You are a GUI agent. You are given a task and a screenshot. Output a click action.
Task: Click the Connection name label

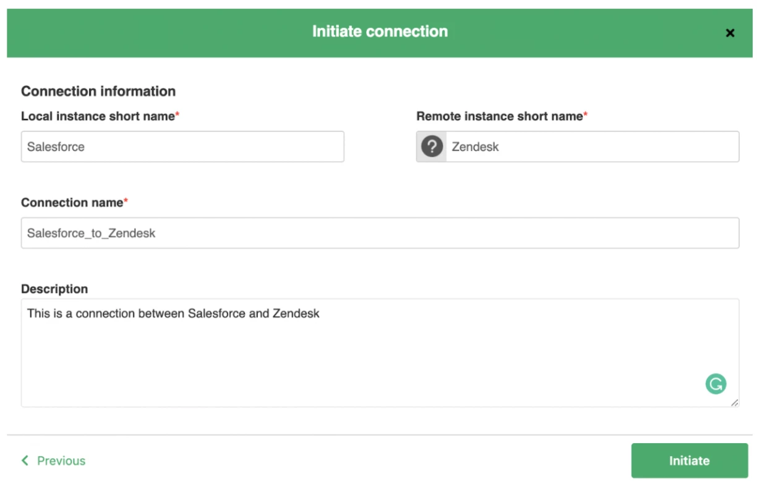pos(75,203)
